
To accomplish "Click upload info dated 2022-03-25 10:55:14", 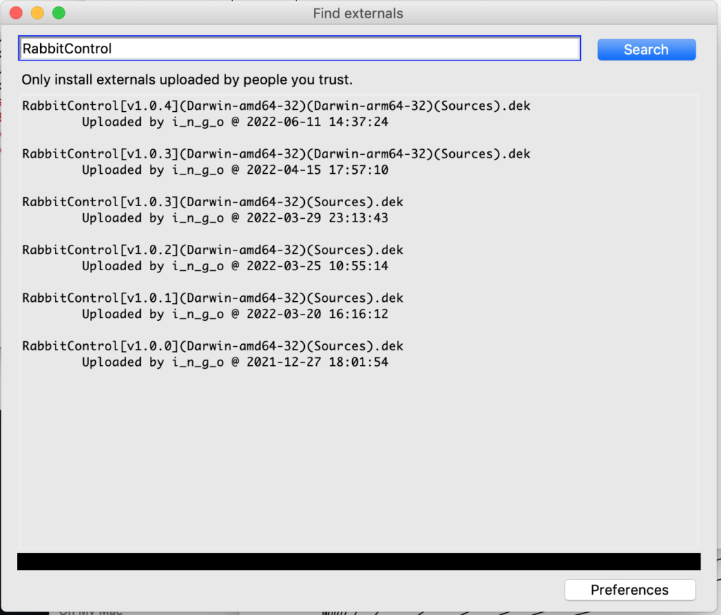I will pos(235,266).
